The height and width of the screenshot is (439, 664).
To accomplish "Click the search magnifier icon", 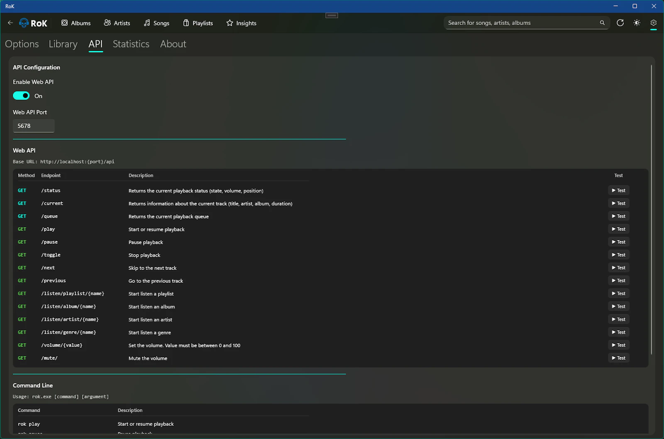I will pyautogui.click(x=602, y=23).
